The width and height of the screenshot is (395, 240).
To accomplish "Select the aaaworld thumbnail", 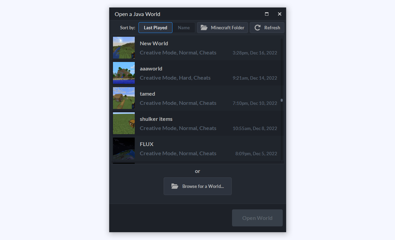I will pyautogui.click(x=124, y=73).
